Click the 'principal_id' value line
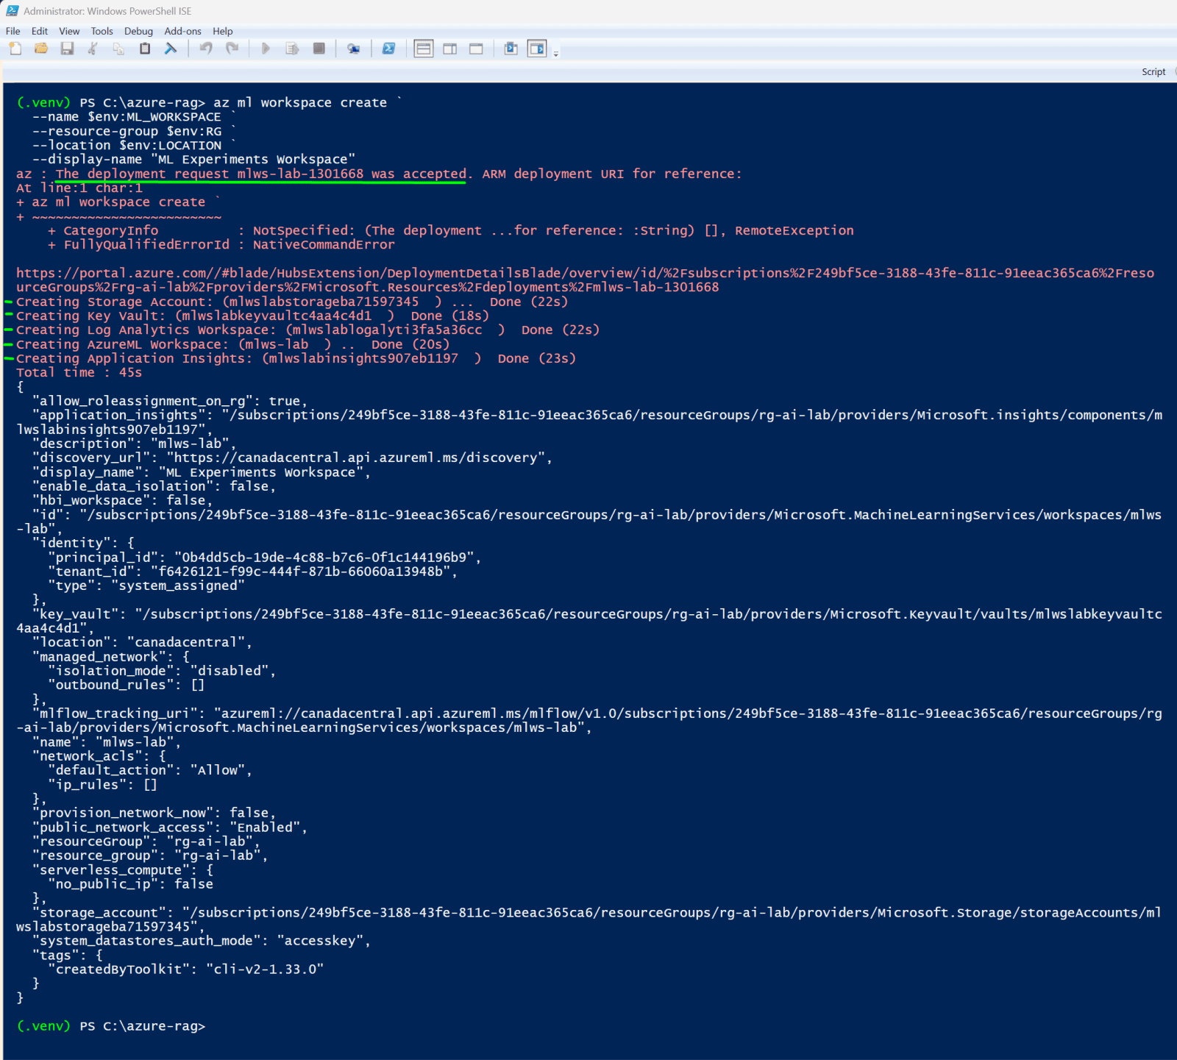 [x=264, y=558]
